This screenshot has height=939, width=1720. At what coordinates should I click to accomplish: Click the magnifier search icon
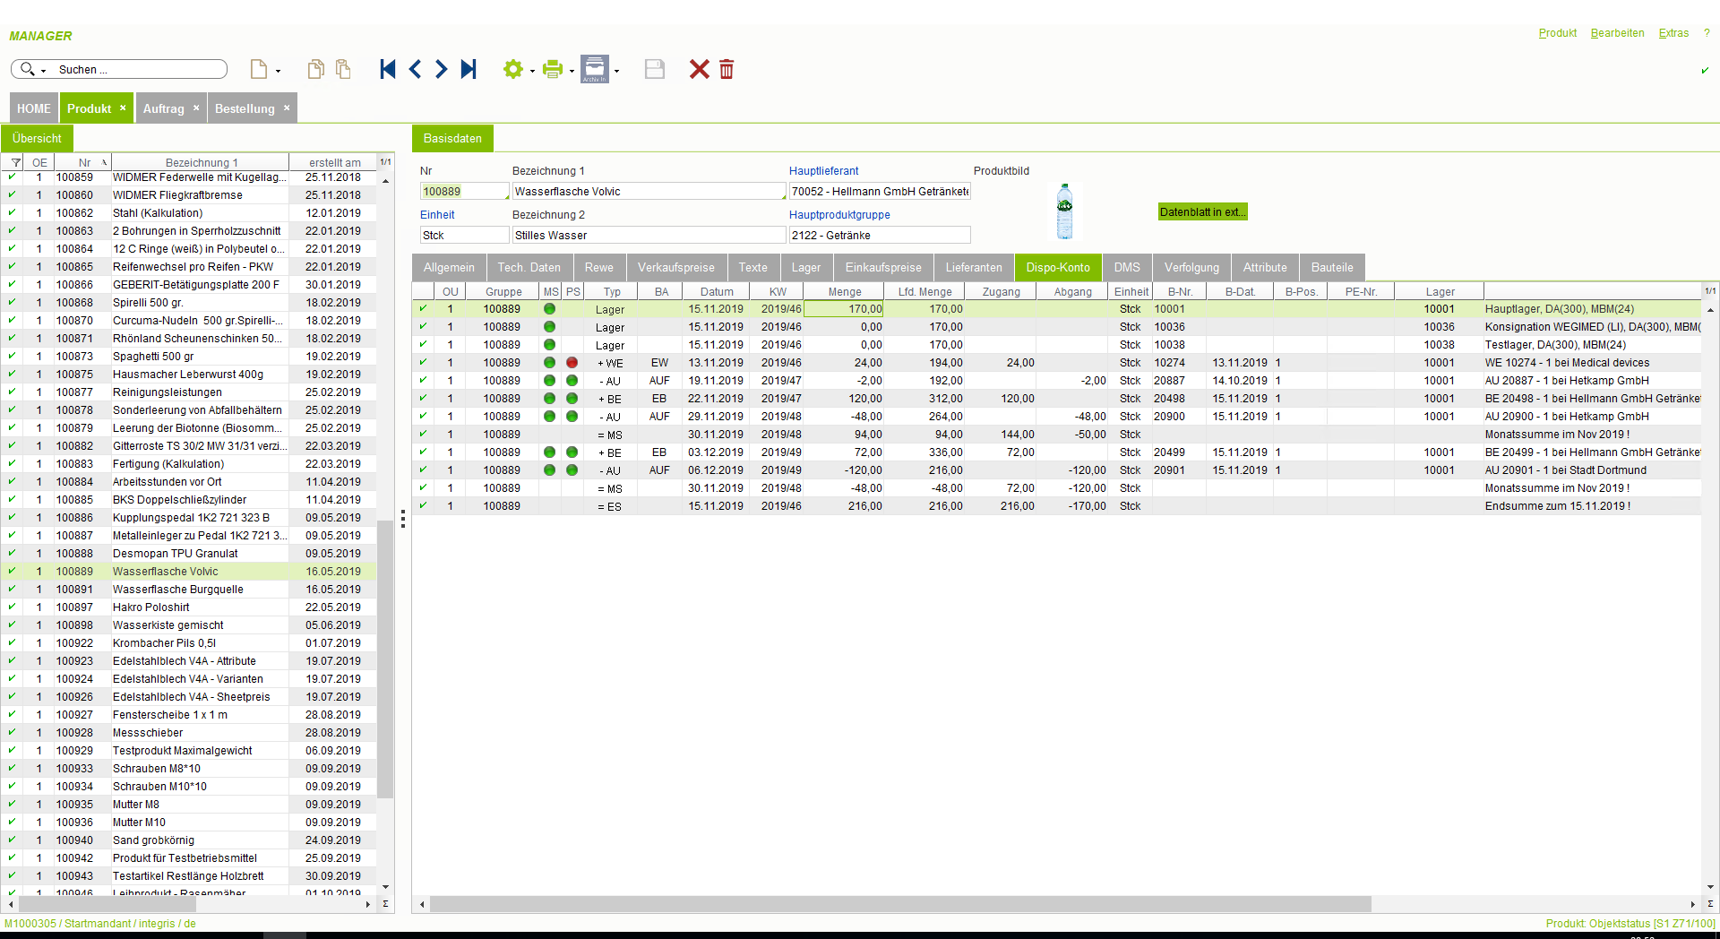pos(27,69)
